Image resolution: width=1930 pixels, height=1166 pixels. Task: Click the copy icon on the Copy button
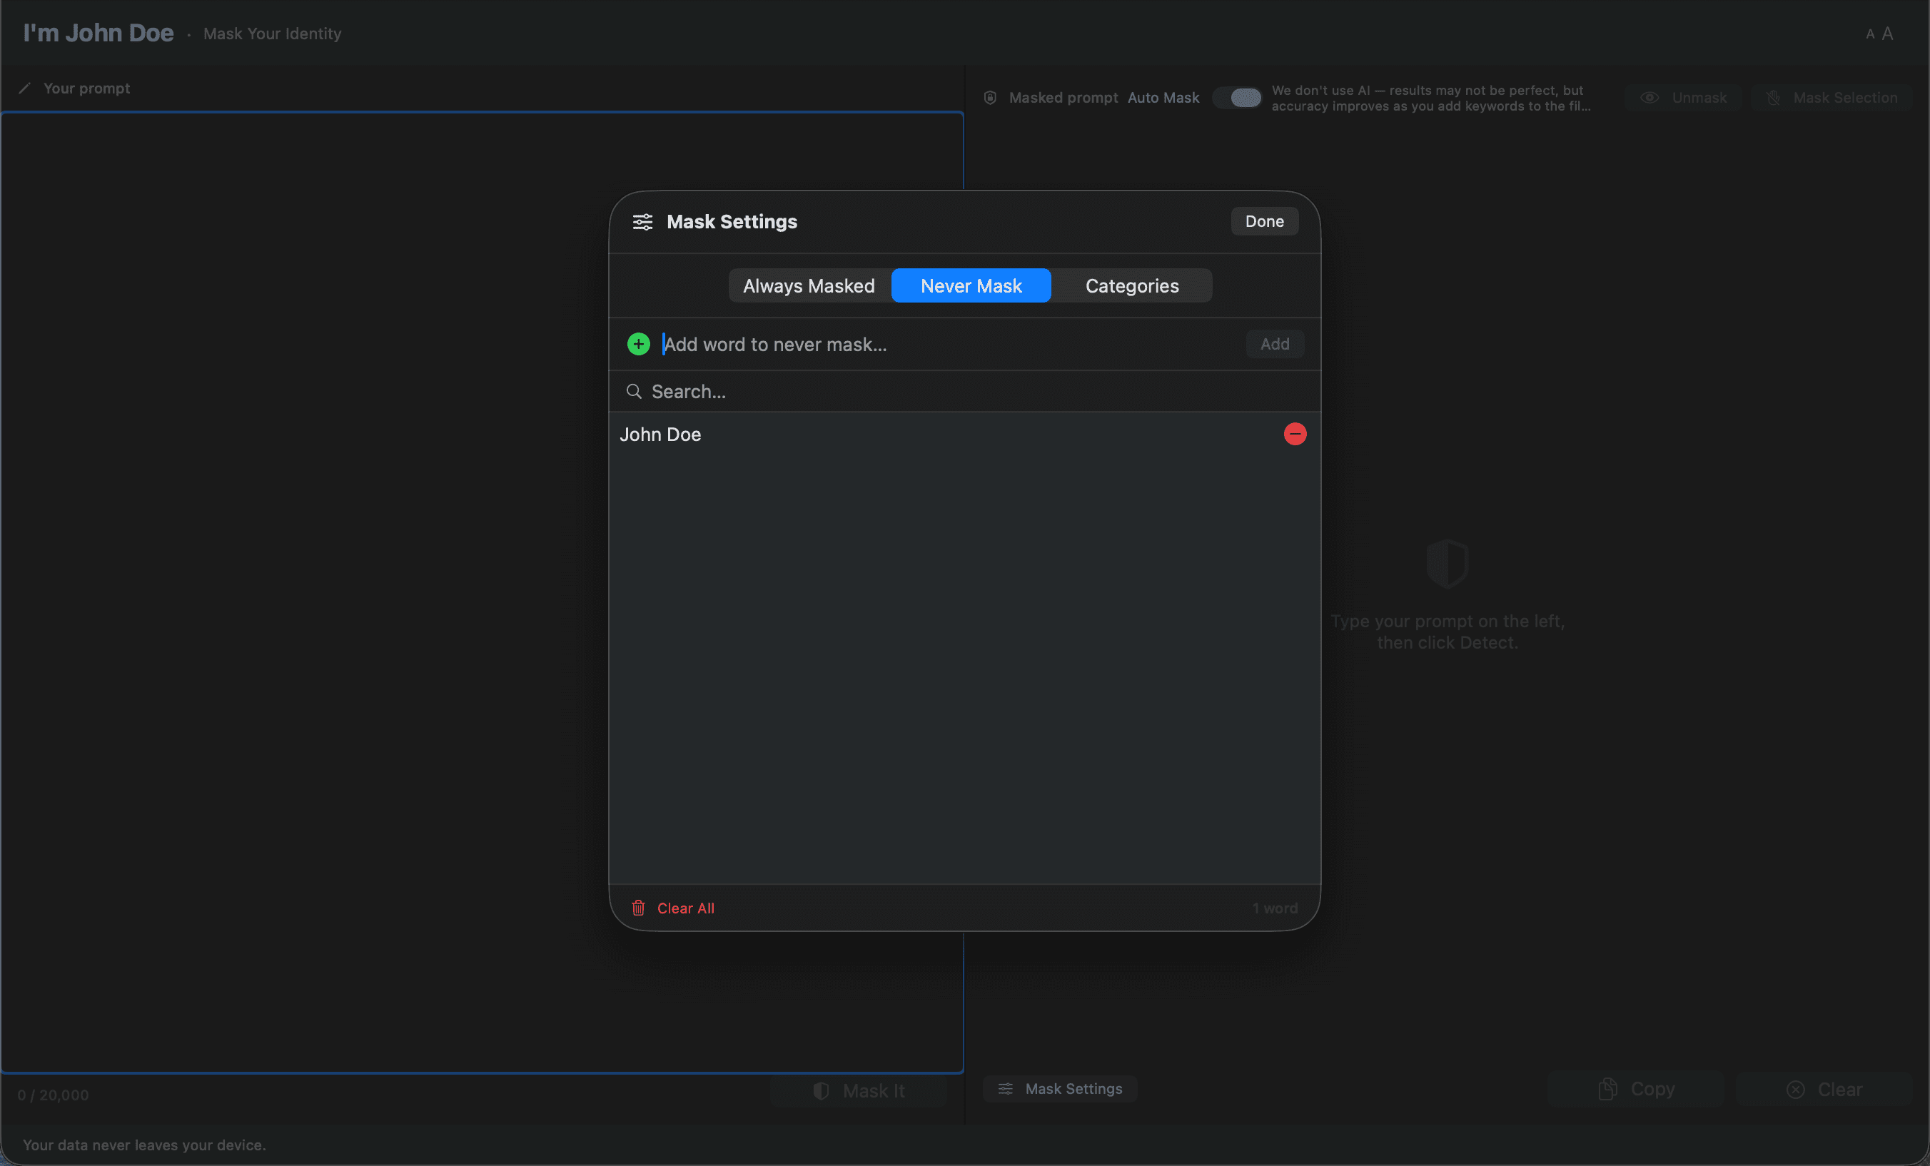coord(1607,1088)
